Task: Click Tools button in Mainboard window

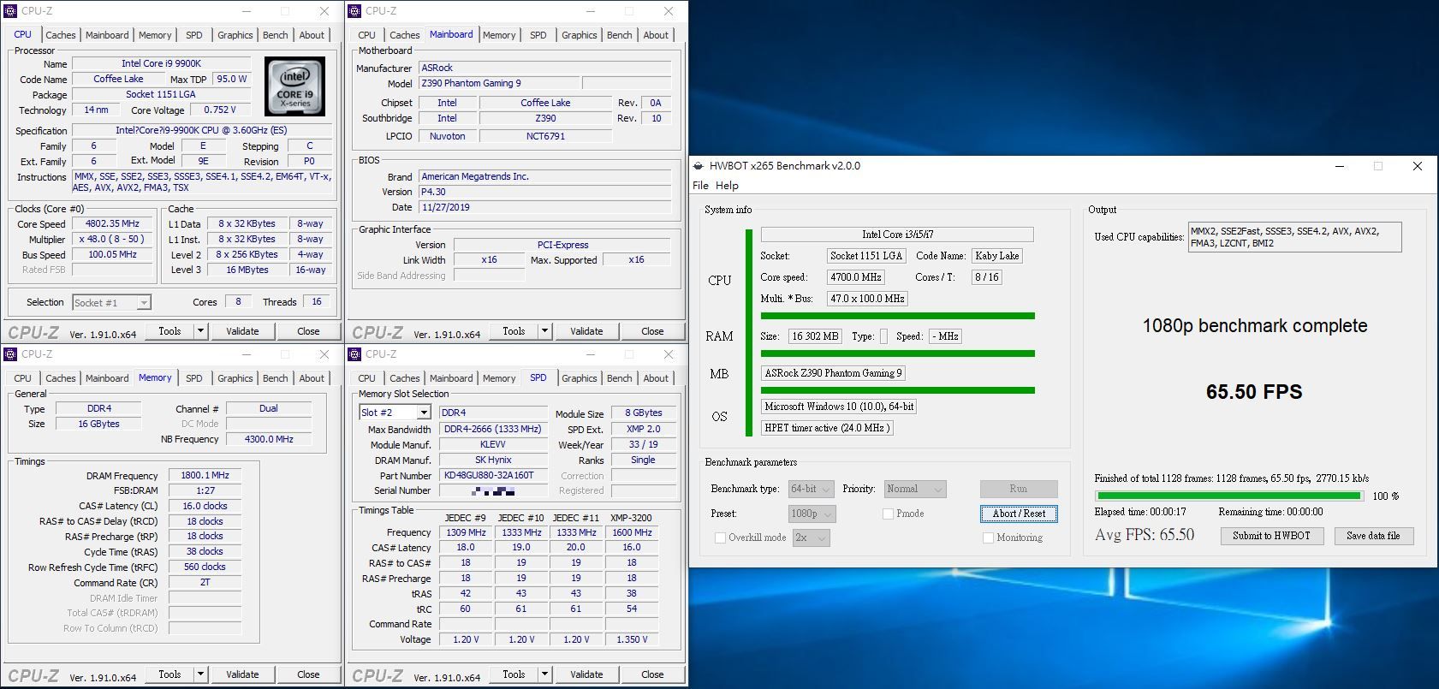Action: tap(514, 331)
